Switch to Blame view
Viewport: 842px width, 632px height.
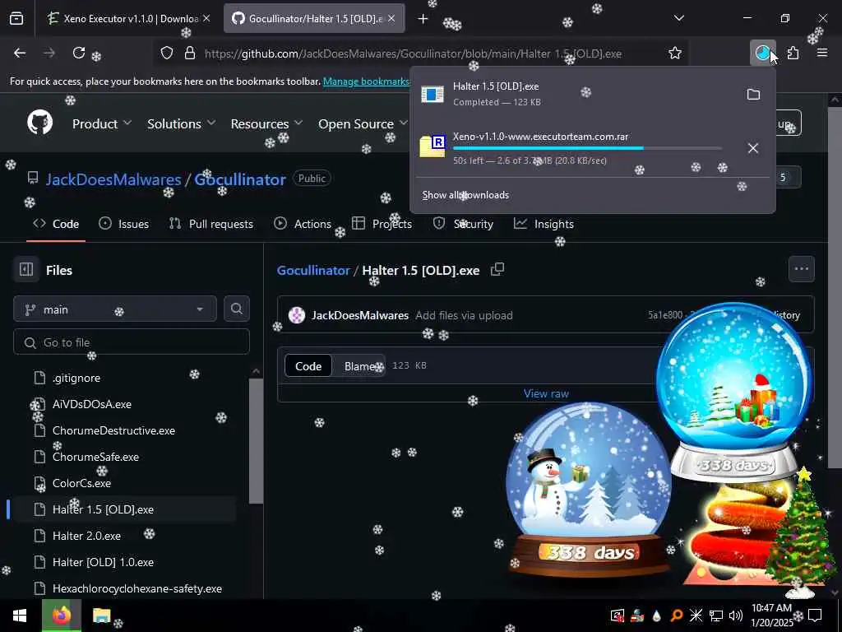(x=359, y=366)
